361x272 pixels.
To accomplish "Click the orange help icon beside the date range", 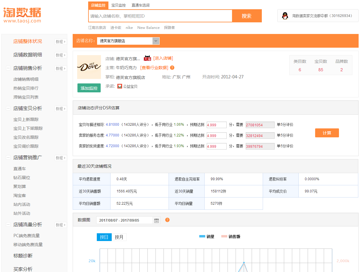I will pyautogui.click(x=167, y=220).
